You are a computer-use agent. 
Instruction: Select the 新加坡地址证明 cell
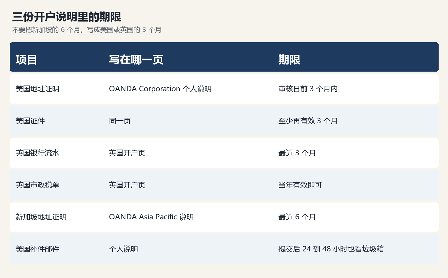pyautogui.click(x=41, y=217)
